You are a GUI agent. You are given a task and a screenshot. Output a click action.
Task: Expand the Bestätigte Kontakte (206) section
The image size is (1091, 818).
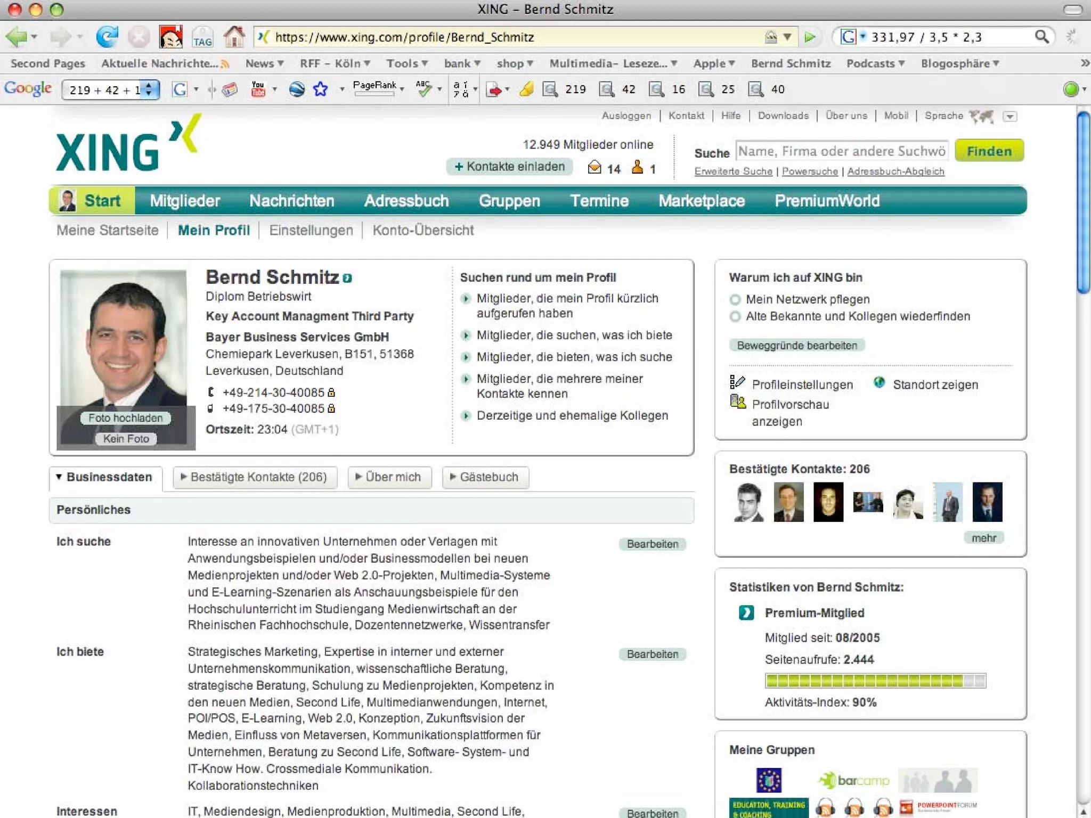255,477
